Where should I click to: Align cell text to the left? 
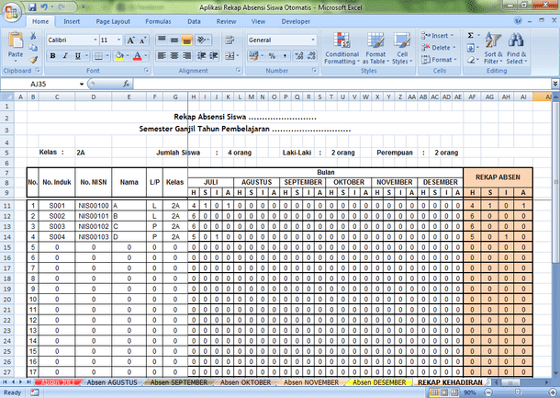(162, 55)
